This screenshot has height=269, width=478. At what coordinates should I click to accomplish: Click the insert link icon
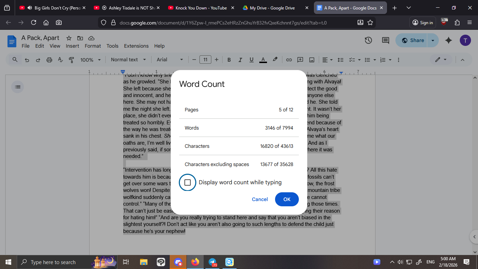click(x=289, y=60)
